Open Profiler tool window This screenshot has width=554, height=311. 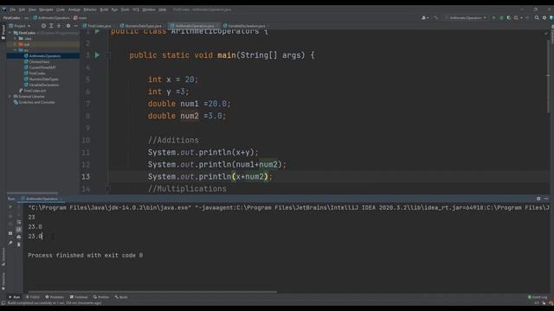(101, 297)
